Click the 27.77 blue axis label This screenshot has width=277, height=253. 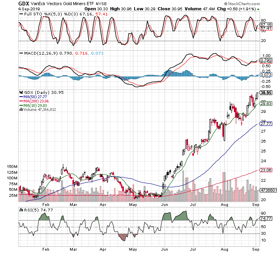click(266, 124)
